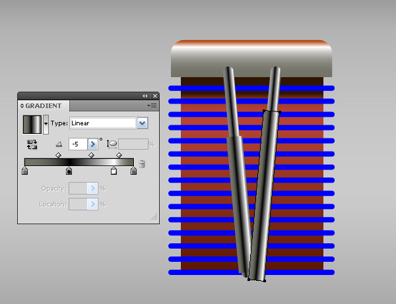Viewport: 396px width, 304px height.
Task: Open the Location value dropdown arrow
Action: [x=92, y=204]
